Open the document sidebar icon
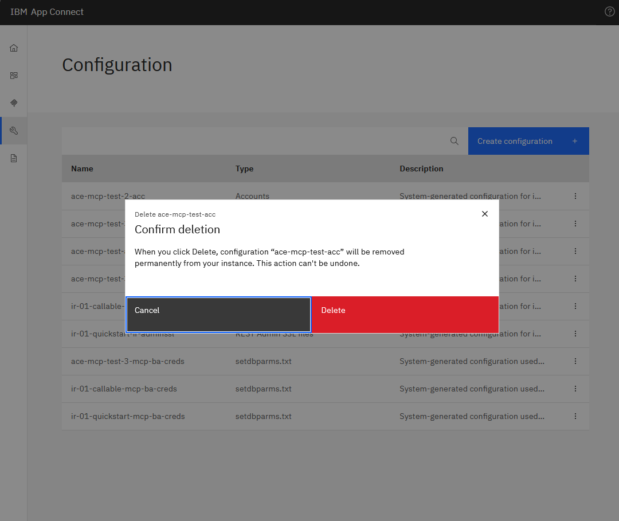This screenshot has width=619, height=521. pos(14,158)
